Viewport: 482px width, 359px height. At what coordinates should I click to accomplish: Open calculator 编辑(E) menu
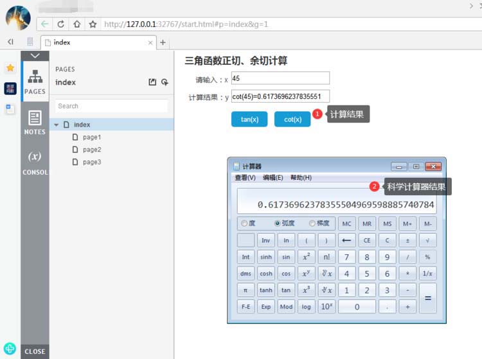point(272,177)
